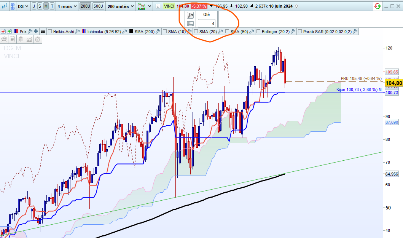Click the 'Kijun 100,73 (-3,88 %) M' label
The width and height of the screenshot is (403, 238).
point(359,89)
